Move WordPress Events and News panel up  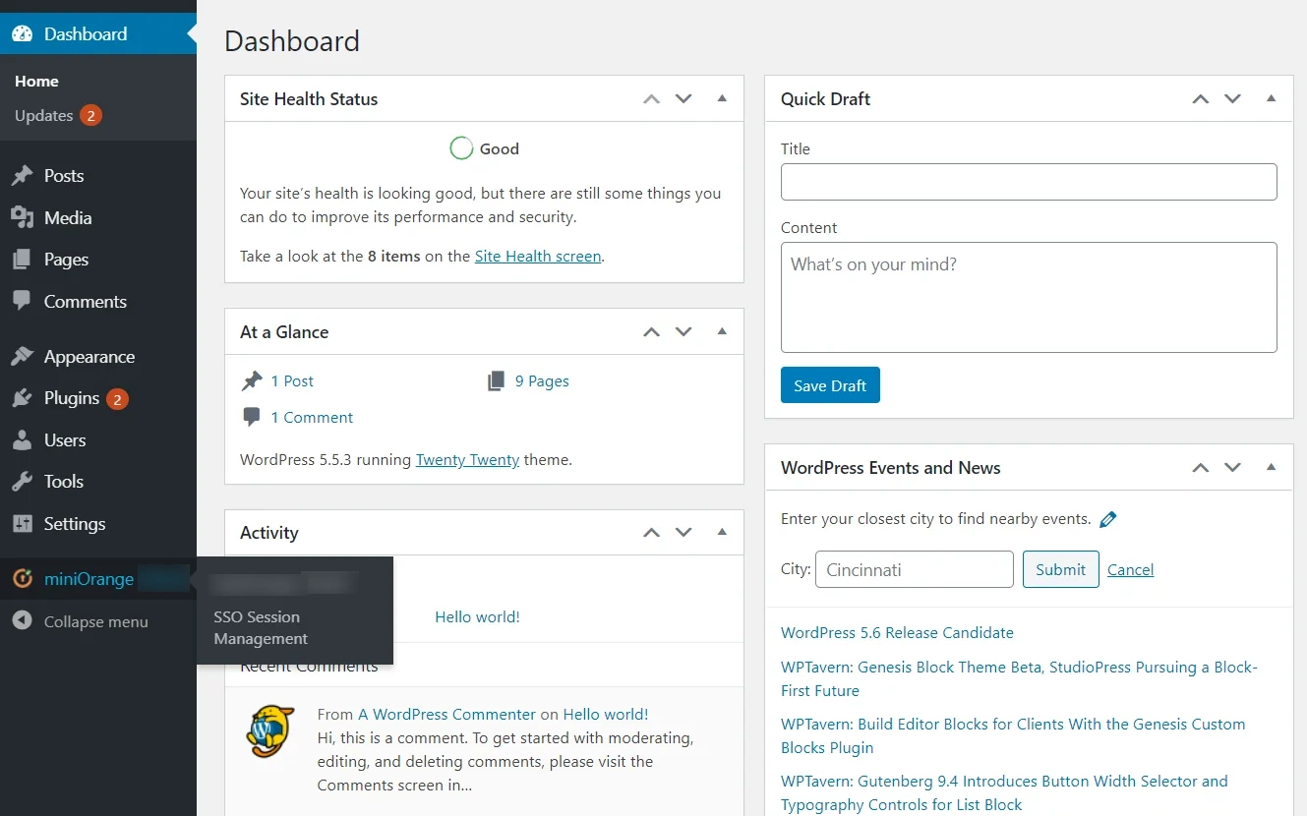[1200, 467]
